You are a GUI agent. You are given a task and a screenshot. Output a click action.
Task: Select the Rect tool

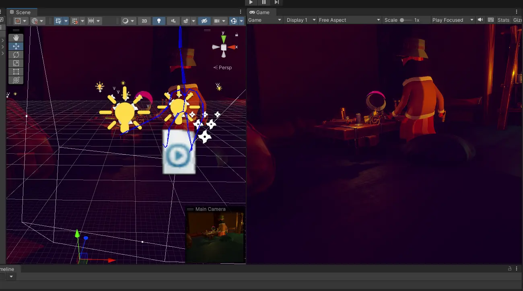click(16, 72)
